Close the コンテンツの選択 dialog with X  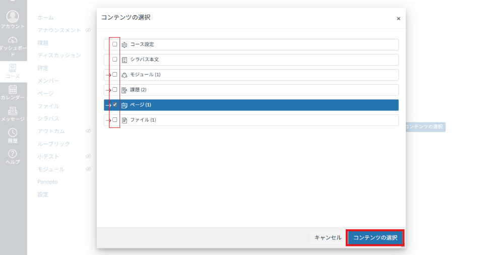(x=398, y=19)
